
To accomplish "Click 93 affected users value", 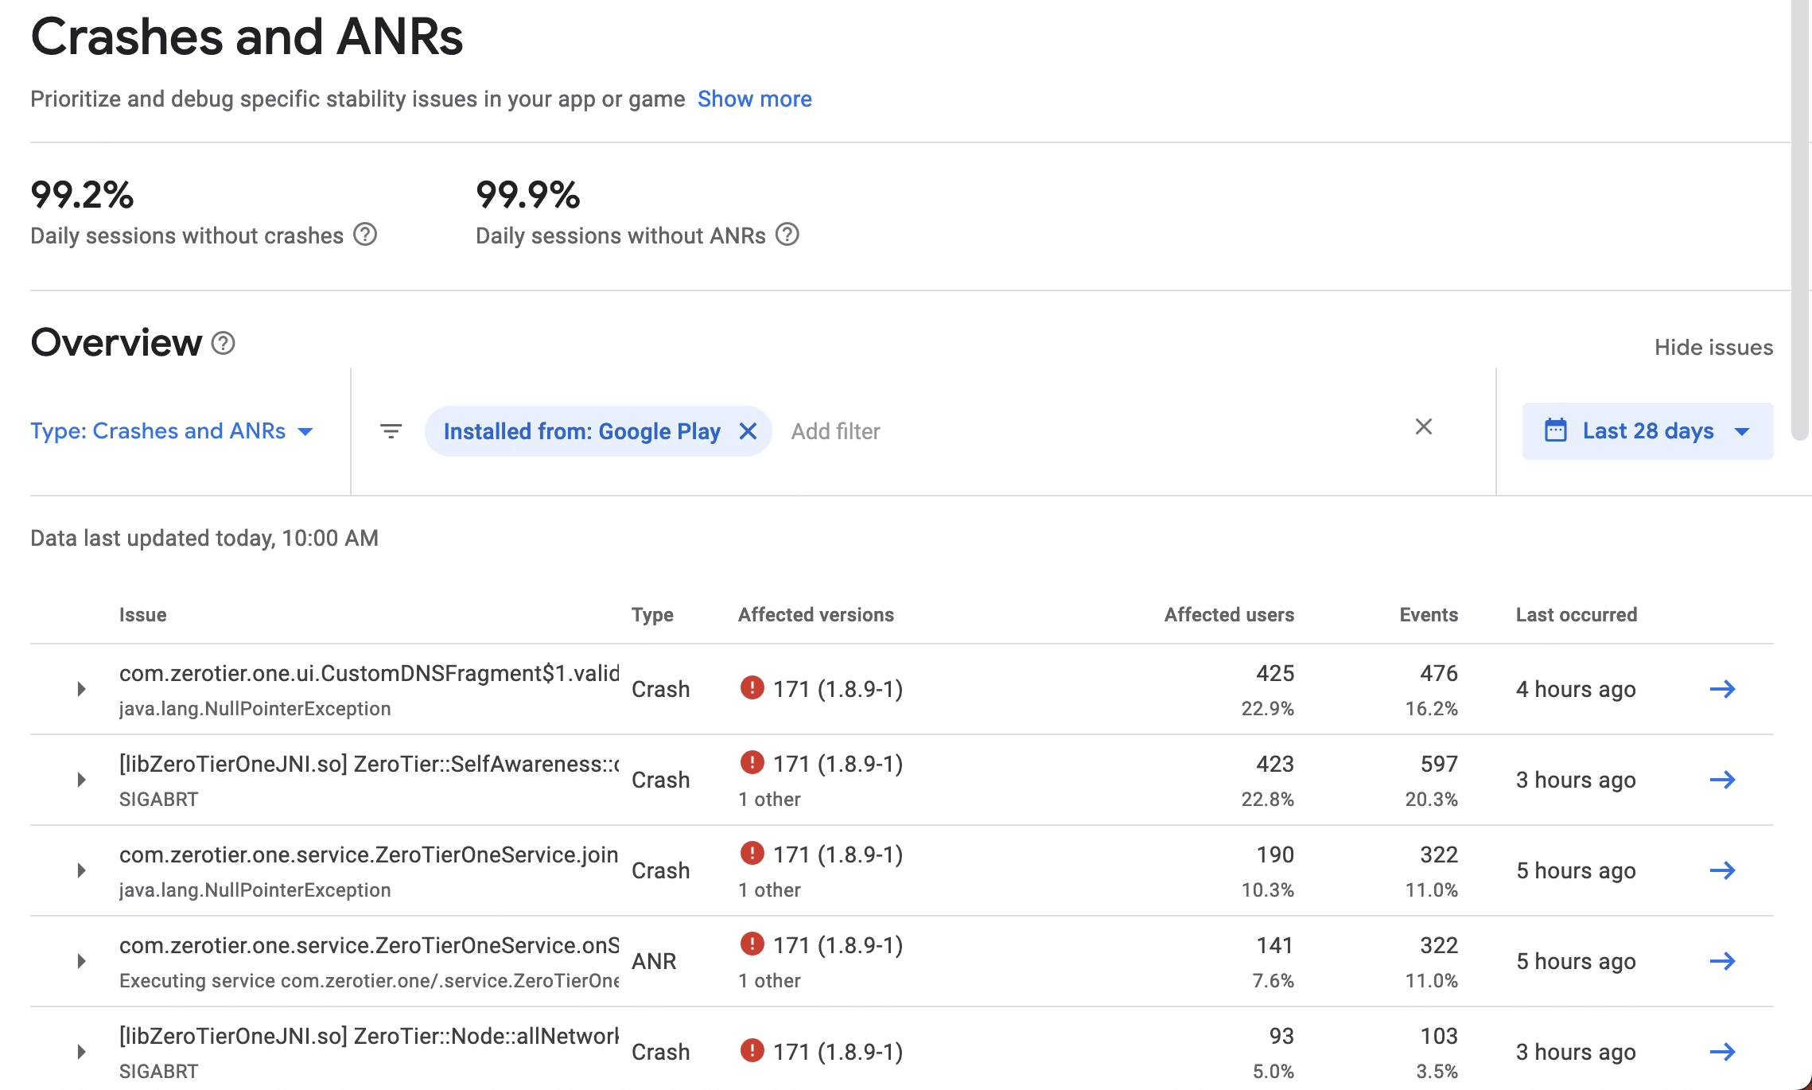I will click(x=1281, y=1036).
